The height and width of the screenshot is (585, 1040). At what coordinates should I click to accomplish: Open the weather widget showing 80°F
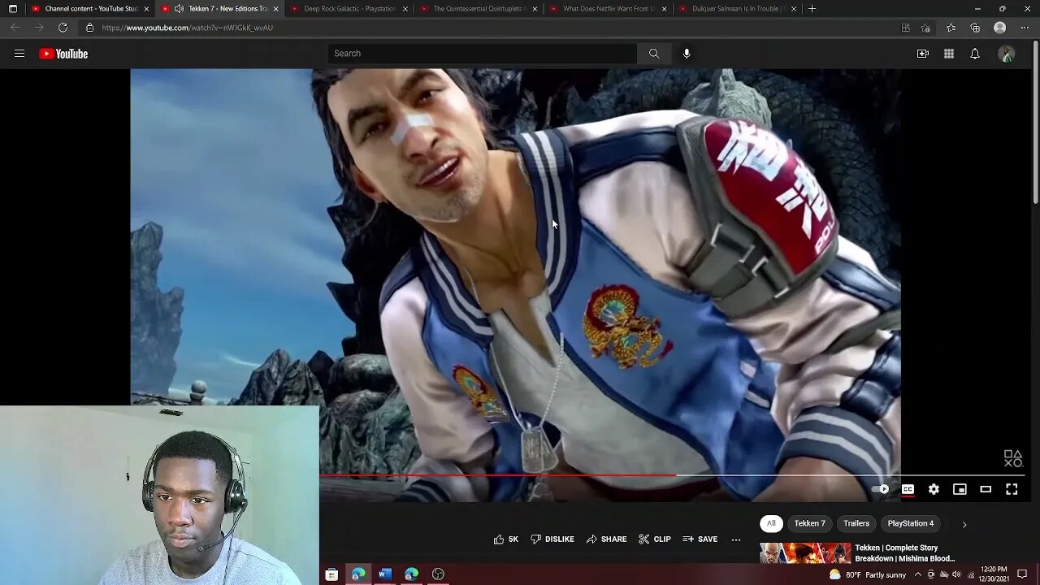[x=868, y=574]
